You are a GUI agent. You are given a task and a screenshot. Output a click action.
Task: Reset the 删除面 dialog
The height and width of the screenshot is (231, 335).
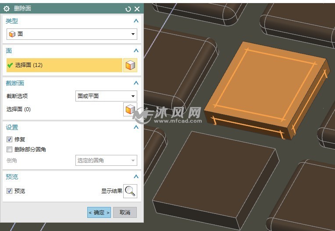tap(128, 9)
